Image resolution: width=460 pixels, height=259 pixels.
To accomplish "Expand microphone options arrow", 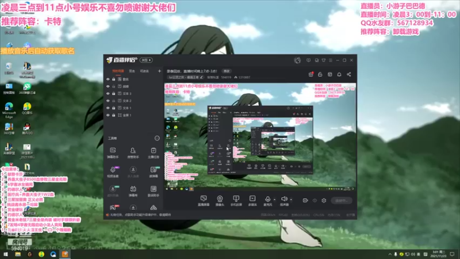I will pyautogui.click(x=275, y=200).
